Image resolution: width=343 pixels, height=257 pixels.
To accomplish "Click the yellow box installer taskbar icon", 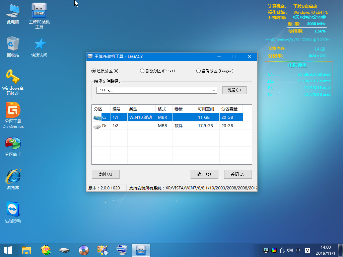I will coord(46,250).
